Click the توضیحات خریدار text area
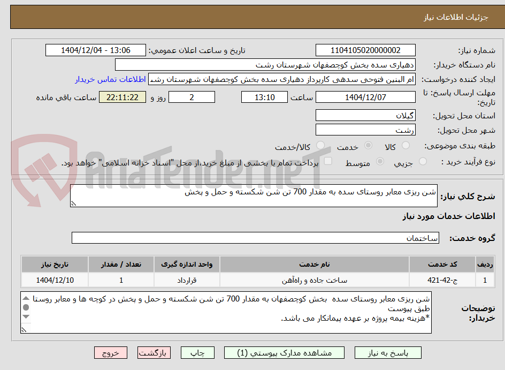The height and width of the screenshot is (370, 505). coord(226,312)
